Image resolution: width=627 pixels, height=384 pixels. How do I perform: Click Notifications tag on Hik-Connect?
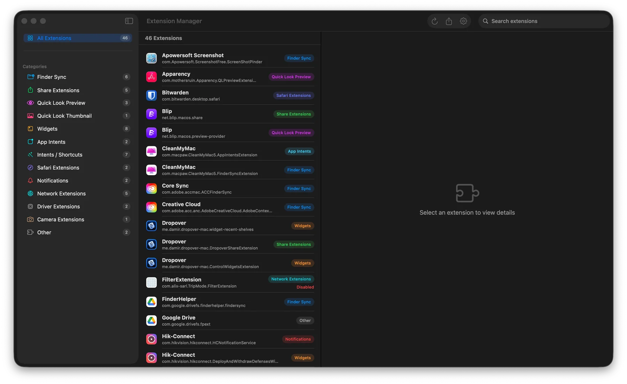[298, 339]
